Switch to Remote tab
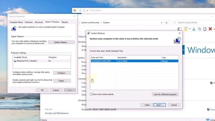Screen dimensions: 215x121 pos(64,22)
